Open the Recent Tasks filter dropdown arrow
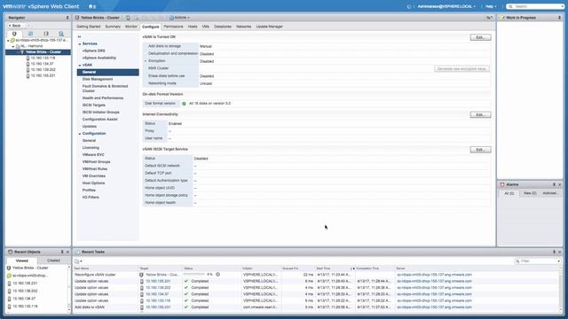Viewport: 568px width, 319px height. (558, 261)
